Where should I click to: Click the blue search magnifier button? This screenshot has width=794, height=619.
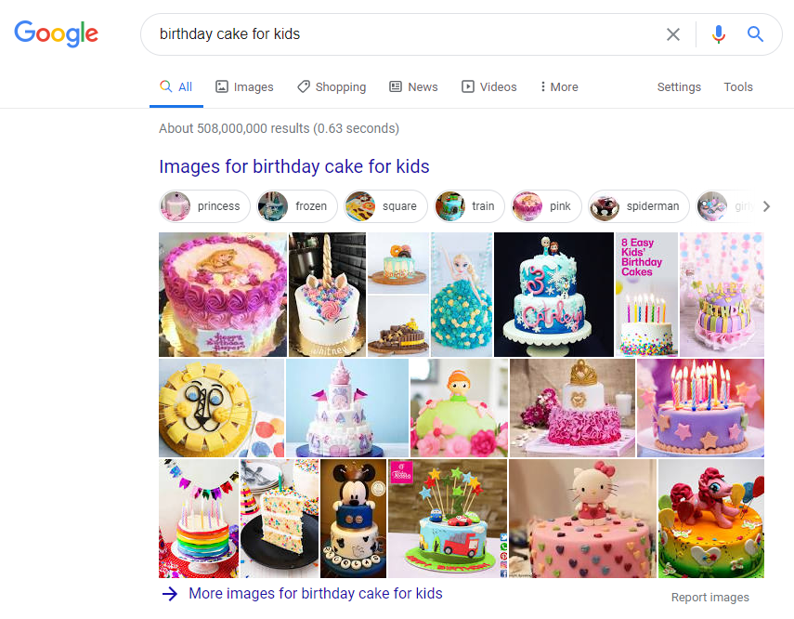(755, 34)
